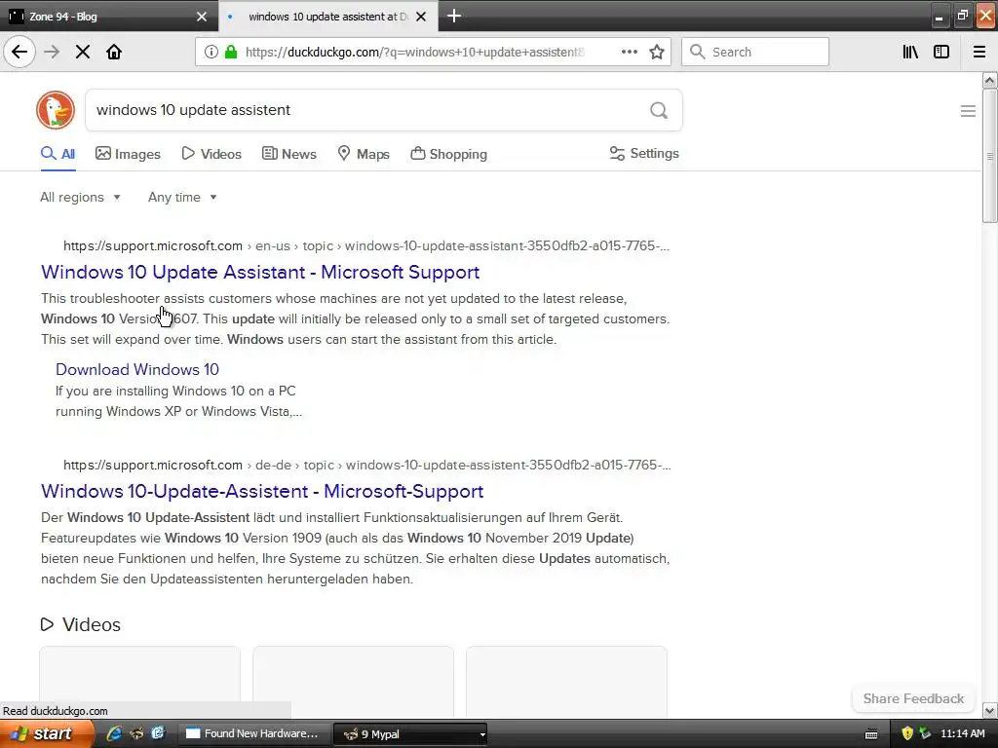Open the first video thumbnail card
Screen dimensions: 998x748
coord(140,682)
